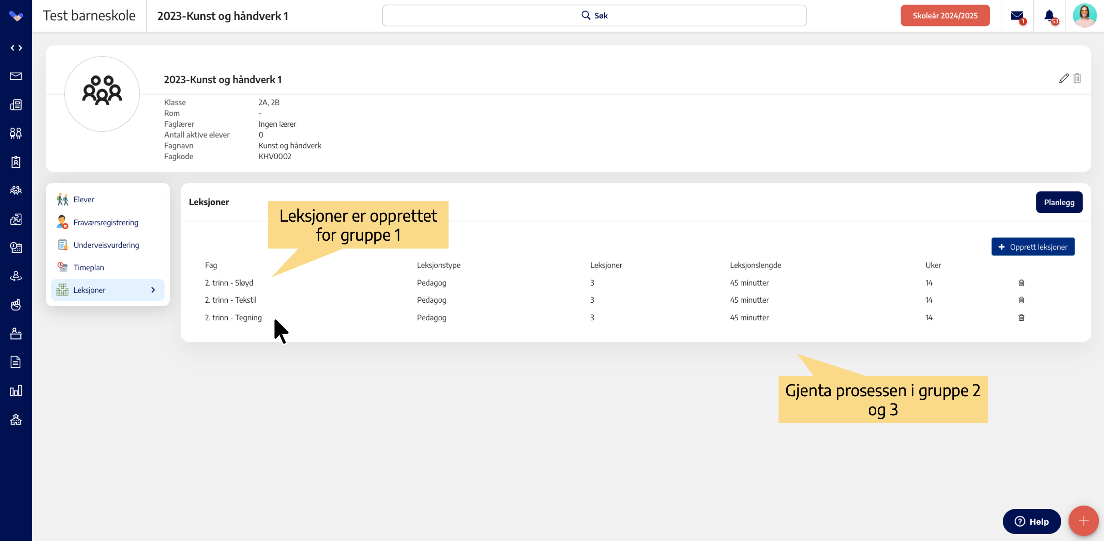Delete the 2. trinn - Sløyd row
This screenshot has width=1104, height=541.
pos(1021,283)
